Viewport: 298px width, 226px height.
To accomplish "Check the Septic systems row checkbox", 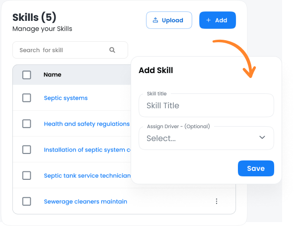I will coord(27,98).
